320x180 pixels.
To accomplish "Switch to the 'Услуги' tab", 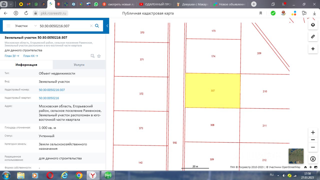I will coord(79,65).
